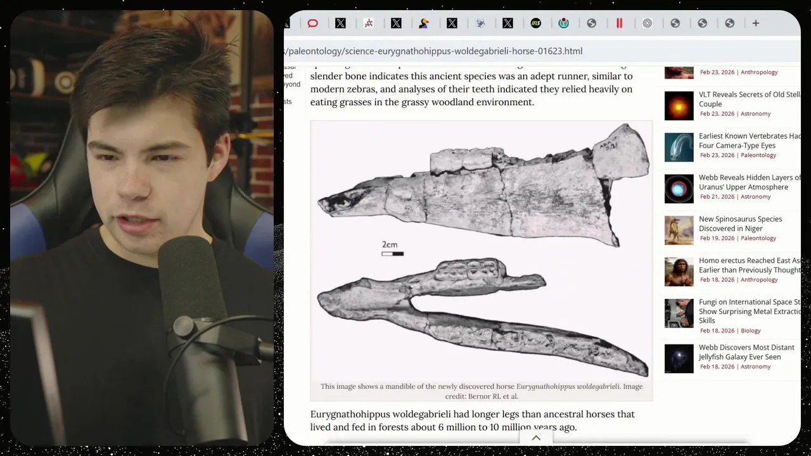This screenshot has height=456, width=811.
Task: Click Astronomy category under Jellyfish Galaxy article
Action: pyautogui.click(x=756, y=367)
